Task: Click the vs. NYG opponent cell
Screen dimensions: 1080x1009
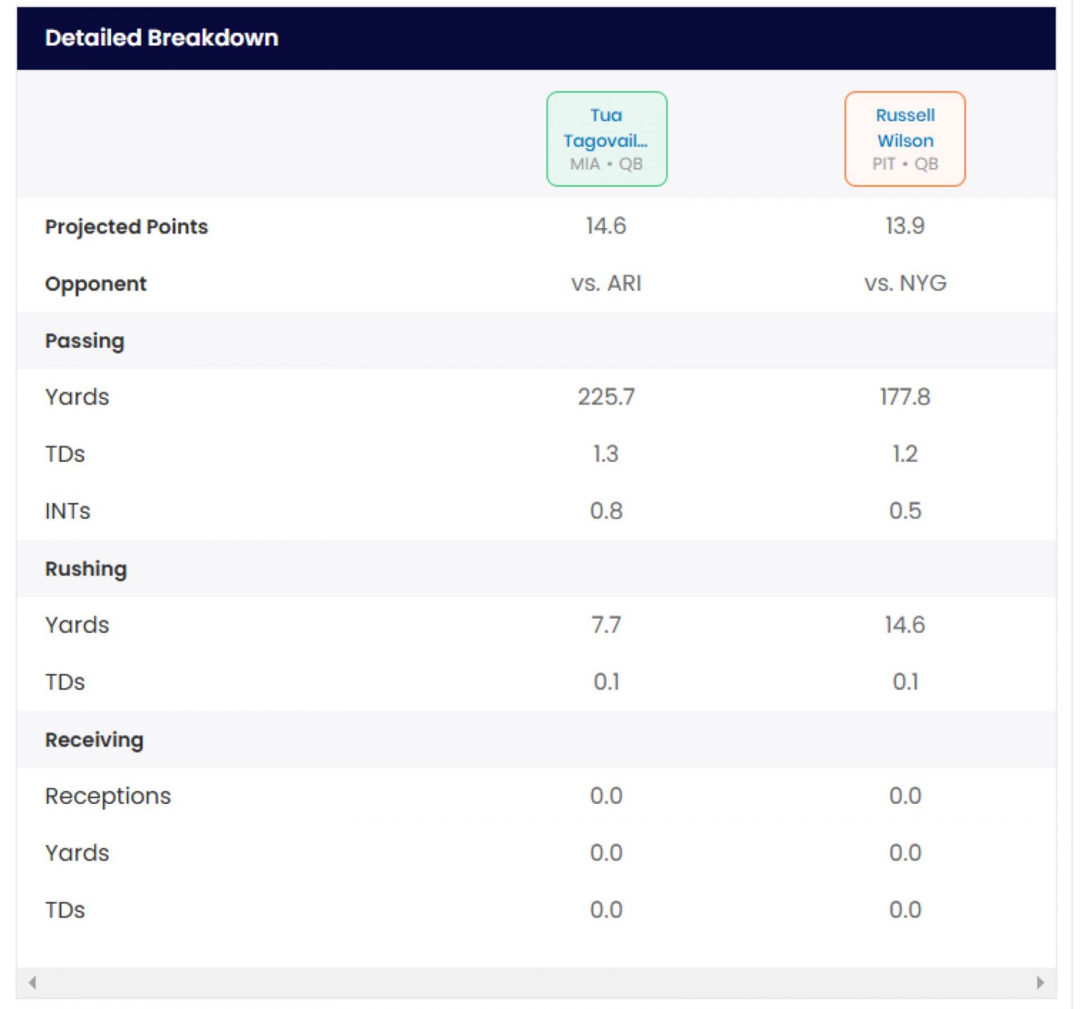Action: 904,283
